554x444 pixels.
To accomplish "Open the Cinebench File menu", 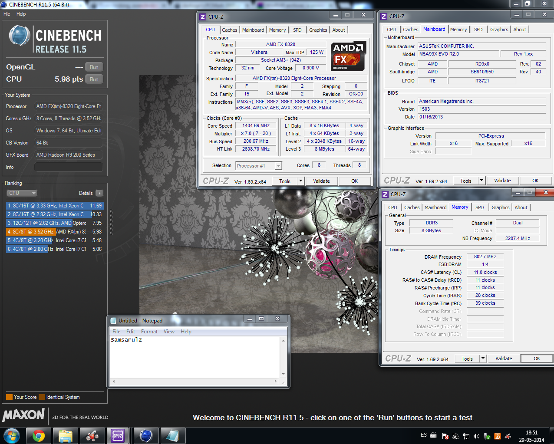I will point(7,14).
